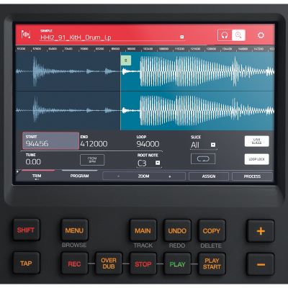
Task: Toggle the From BPM button
Action: tap(92, 160)
